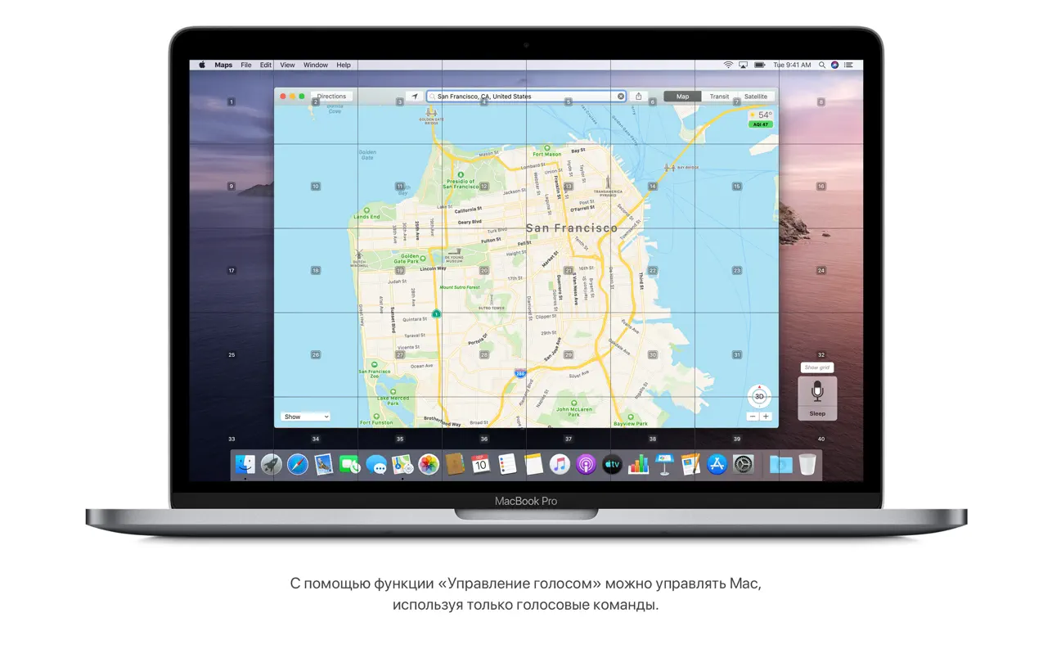1052x658 pixels.
Task: Toggle the 3D view button on the map
Action: 759,396
